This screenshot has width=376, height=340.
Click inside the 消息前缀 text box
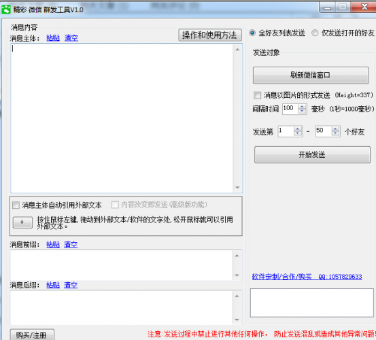pyautogui.click(x=122, y=265)
